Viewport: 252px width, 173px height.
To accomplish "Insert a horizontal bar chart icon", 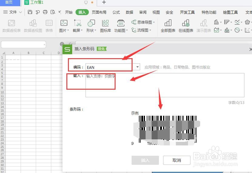I will (227, 22).
